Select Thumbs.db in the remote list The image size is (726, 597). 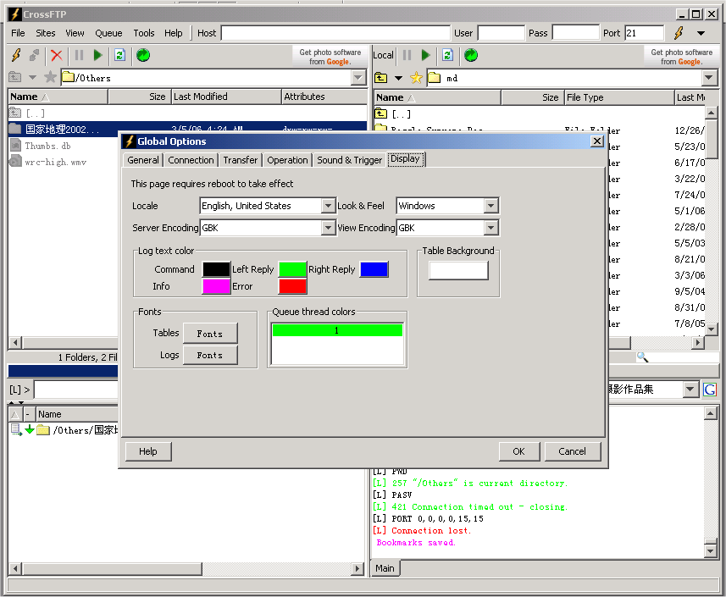48,146
